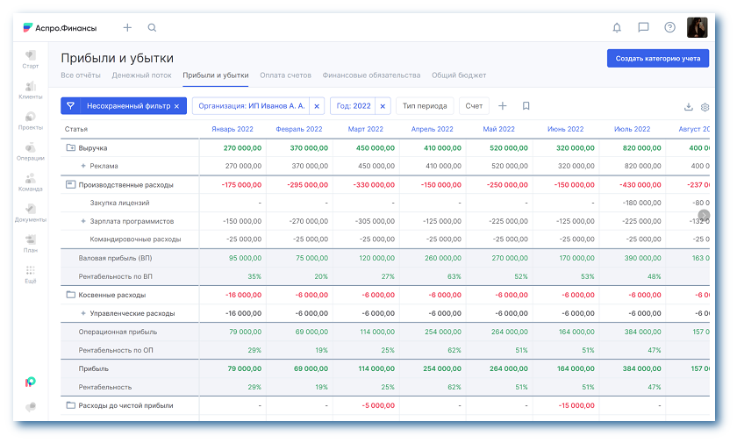Open the Тип периода filter dropdown

pyautogui.click(x=425, y=106)
